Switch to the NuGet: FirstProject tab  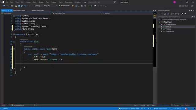tap(38, 10)
